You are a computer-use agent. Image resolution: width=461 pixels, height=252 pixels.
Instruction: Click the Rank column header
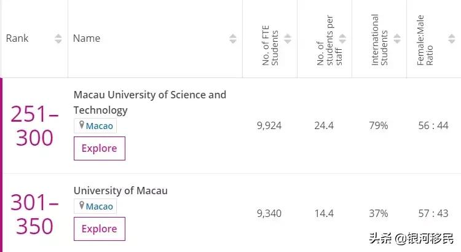coord(17,38)
